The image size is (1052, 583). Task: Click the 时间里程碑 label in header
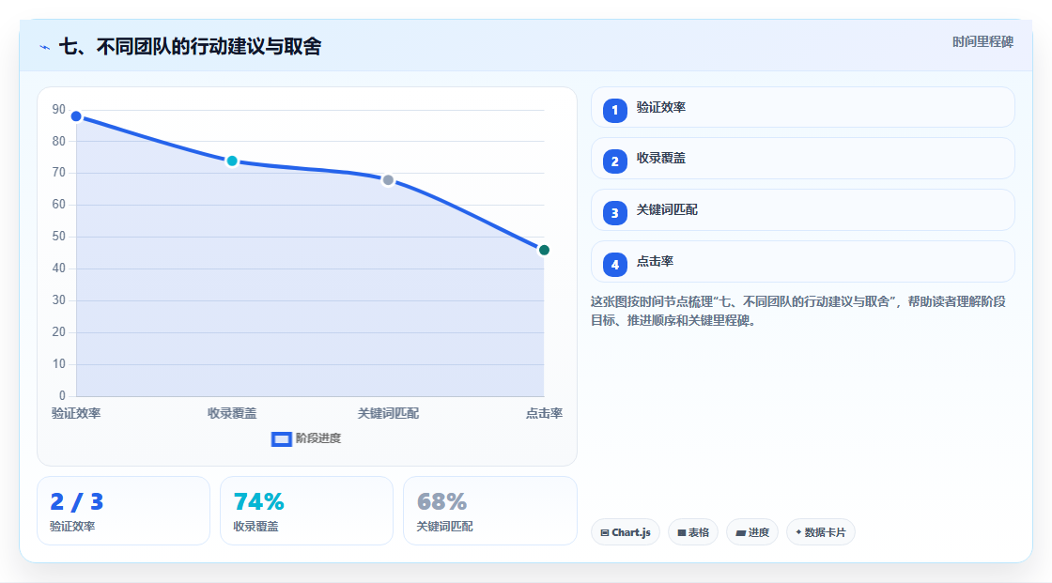[x=982, y=41]
